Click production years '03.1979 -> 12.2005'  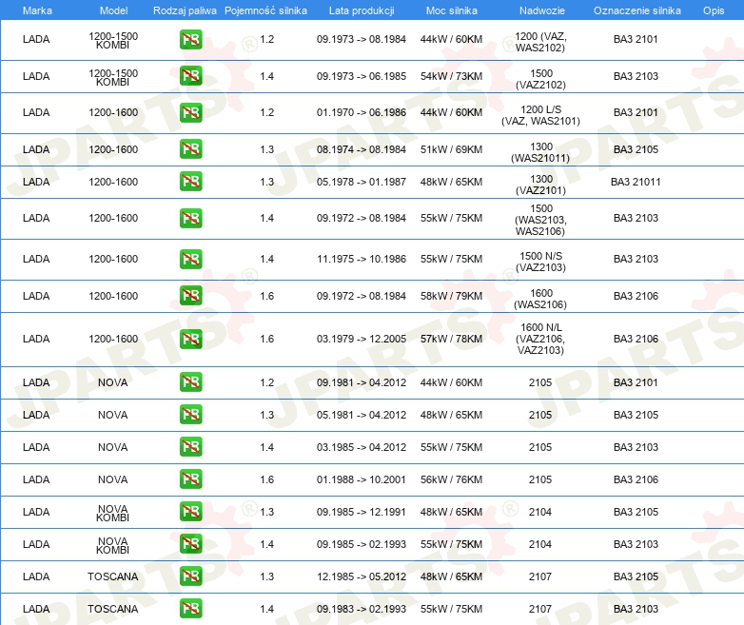(362, 339)
